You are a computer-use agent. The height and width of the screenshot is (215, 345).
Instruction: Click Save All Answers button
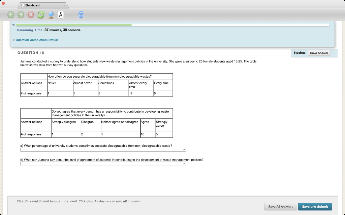click(281, 207)
